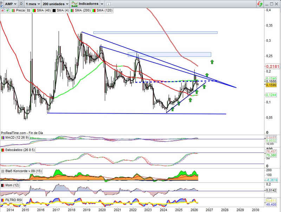Screen dimensions: 281x212
Task: Click the Estocástico (26 8 5) label
Action: pos(20,150)
